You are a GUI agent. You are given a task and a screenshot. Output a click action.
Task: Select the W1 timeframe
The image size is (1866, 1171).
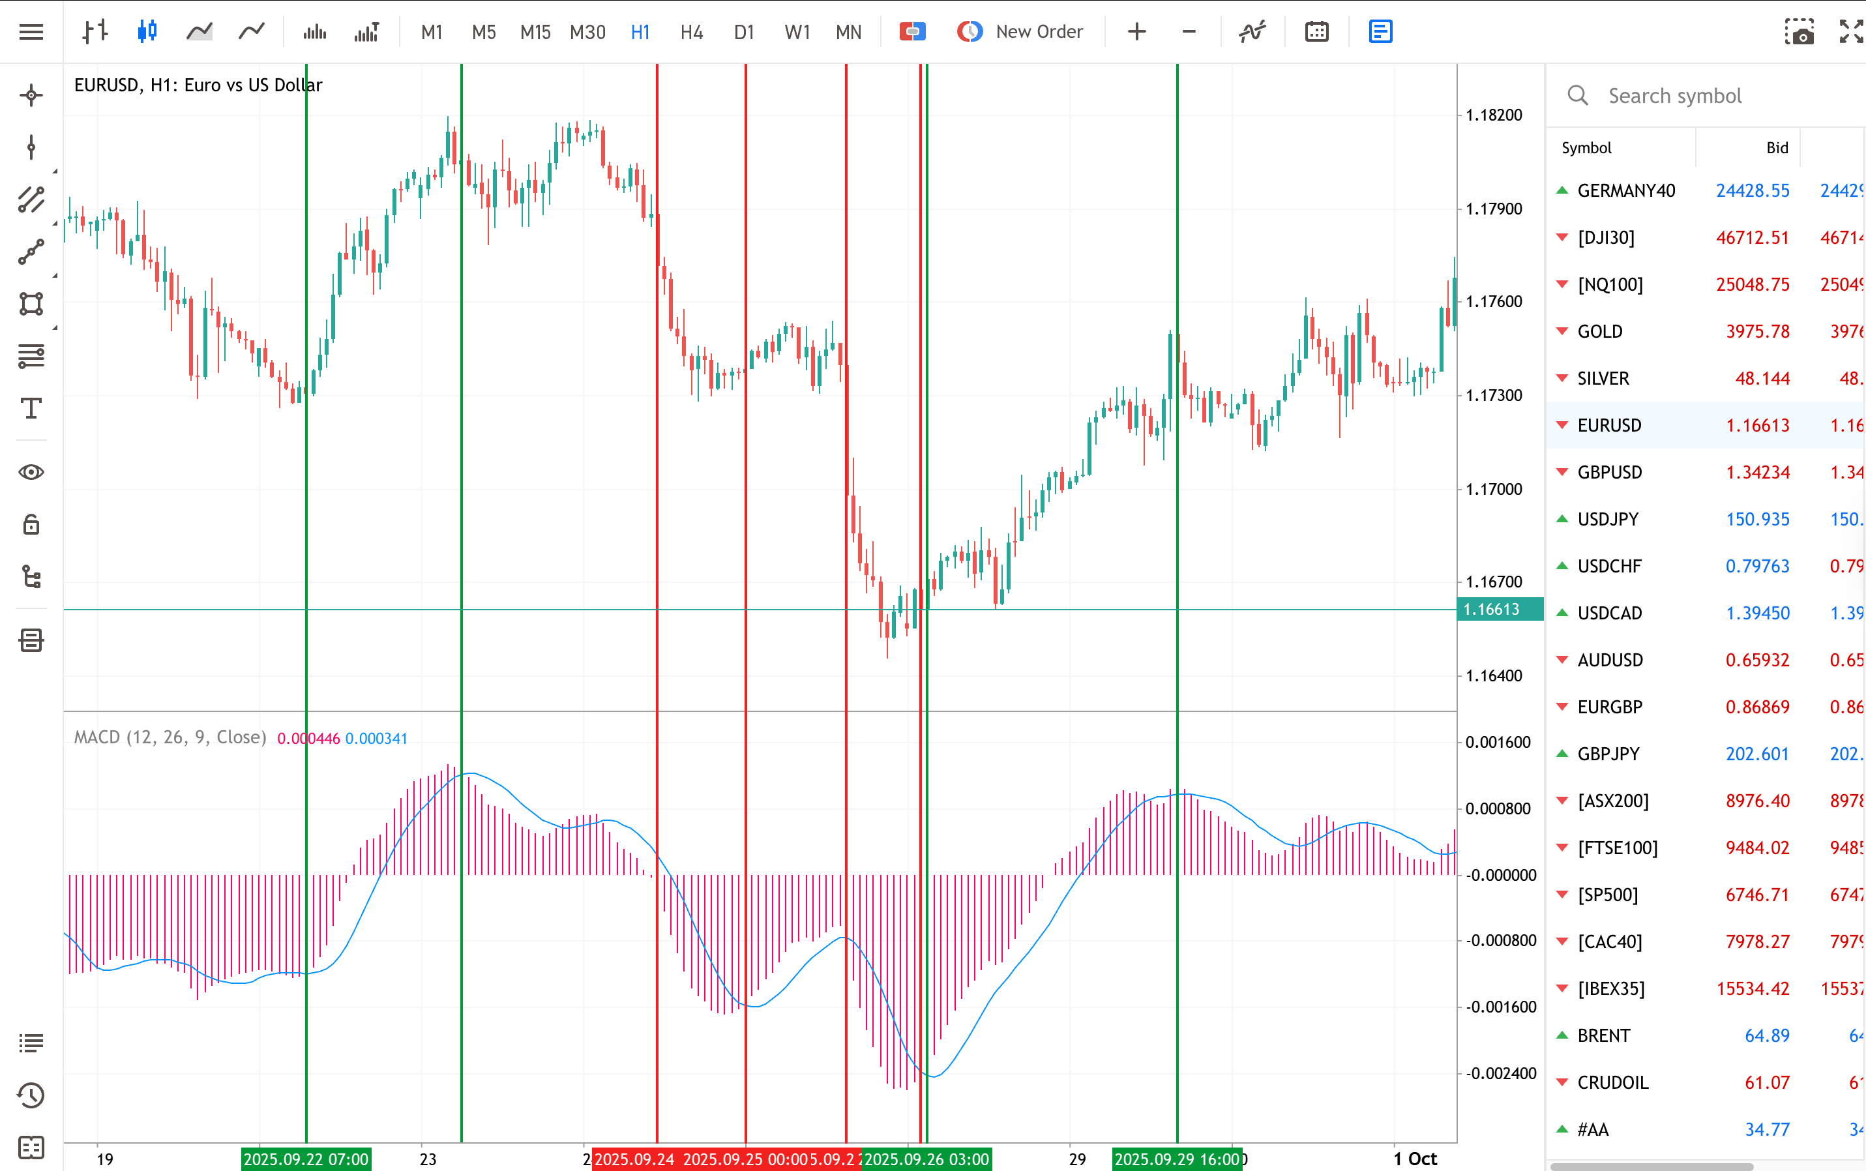pos(797,32)
